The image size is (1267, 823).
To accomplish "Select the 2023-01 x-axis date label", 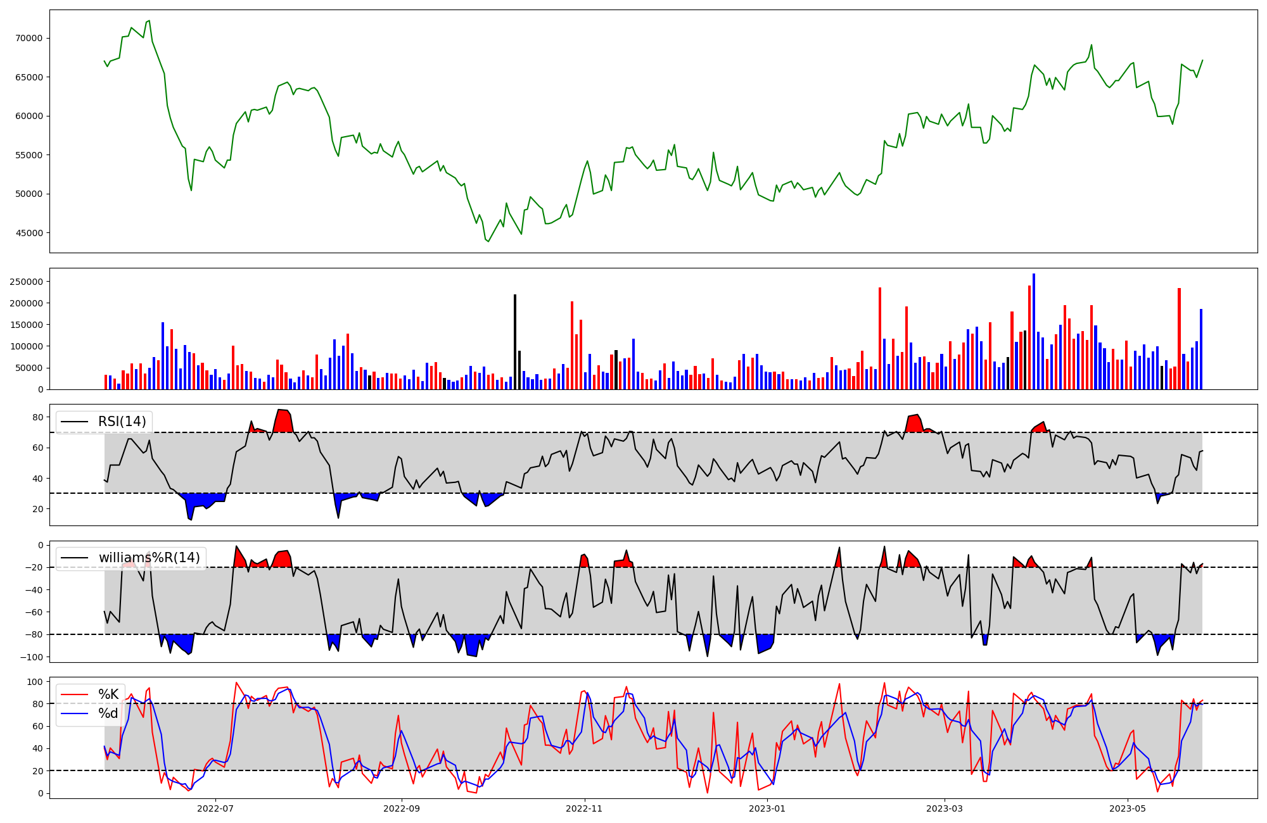I will point(767,808).
